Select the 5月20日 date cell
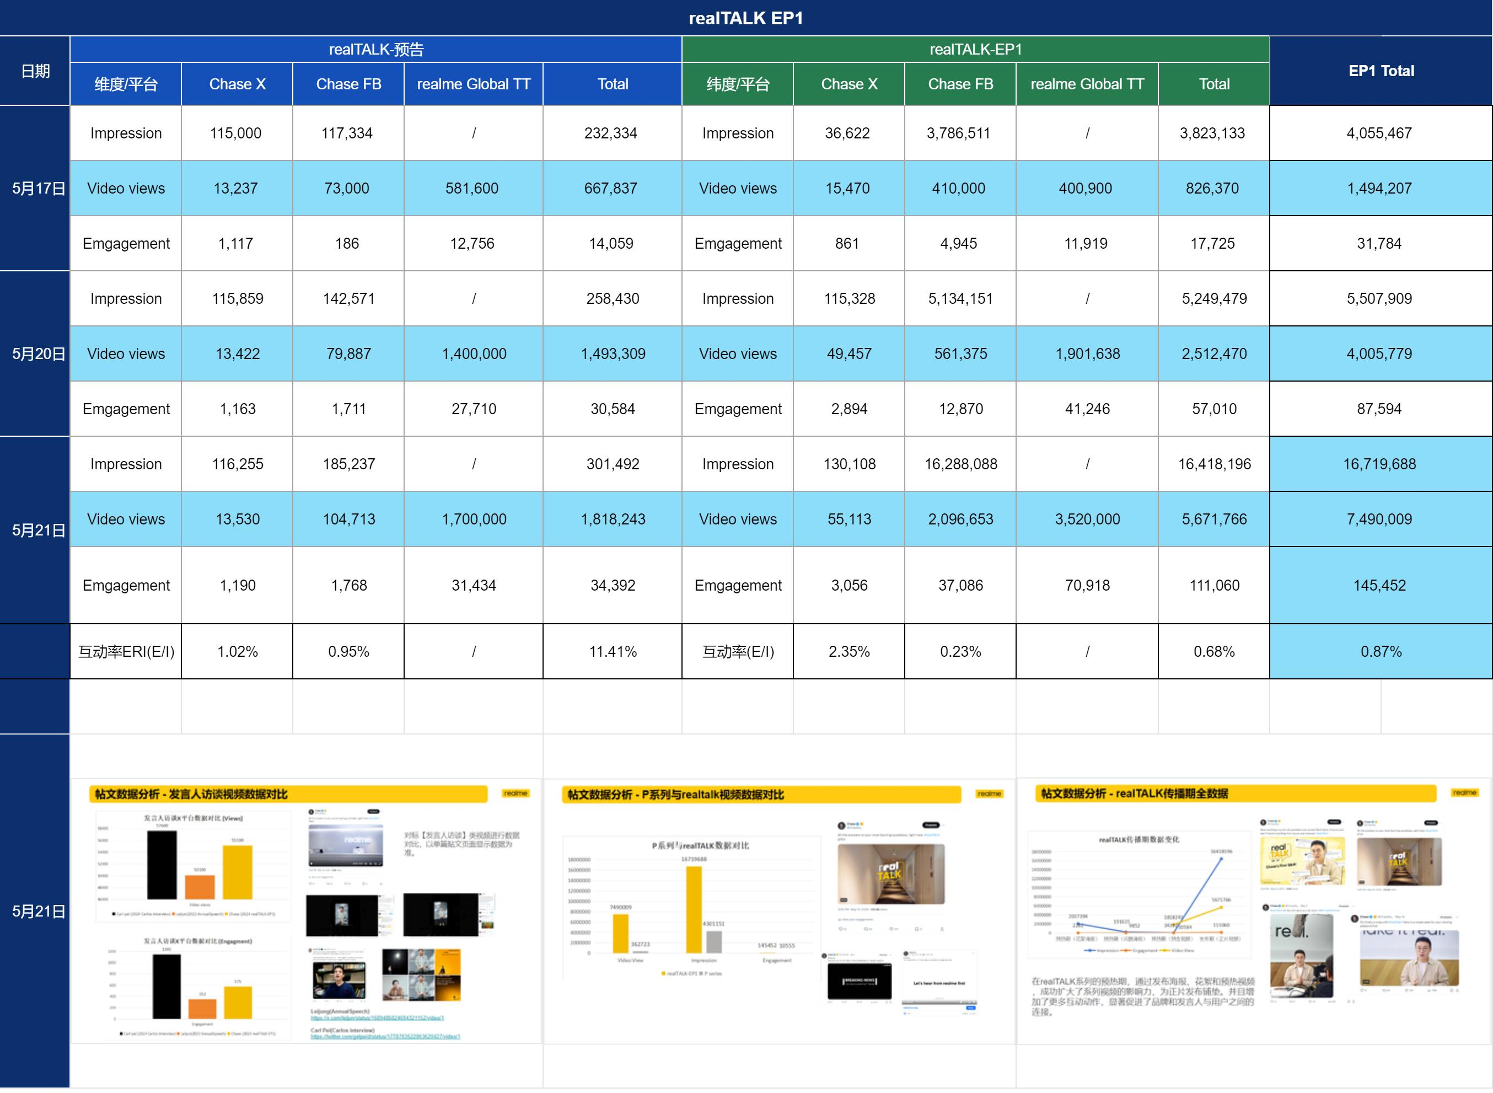Screen dimensions: 1493x1093 pyautogui.click(x=35, y=353)
